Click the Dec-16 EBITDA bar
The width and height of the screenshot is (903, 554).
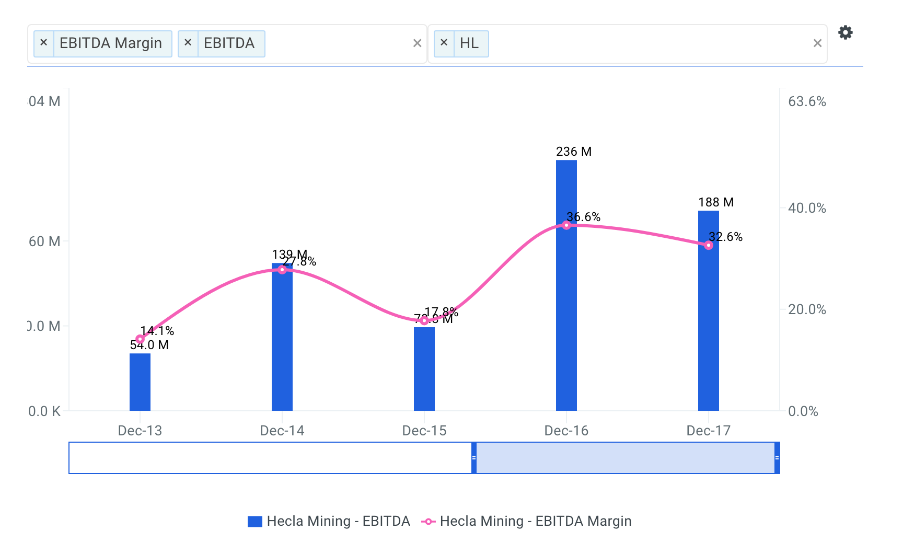[x=566, y=285]
